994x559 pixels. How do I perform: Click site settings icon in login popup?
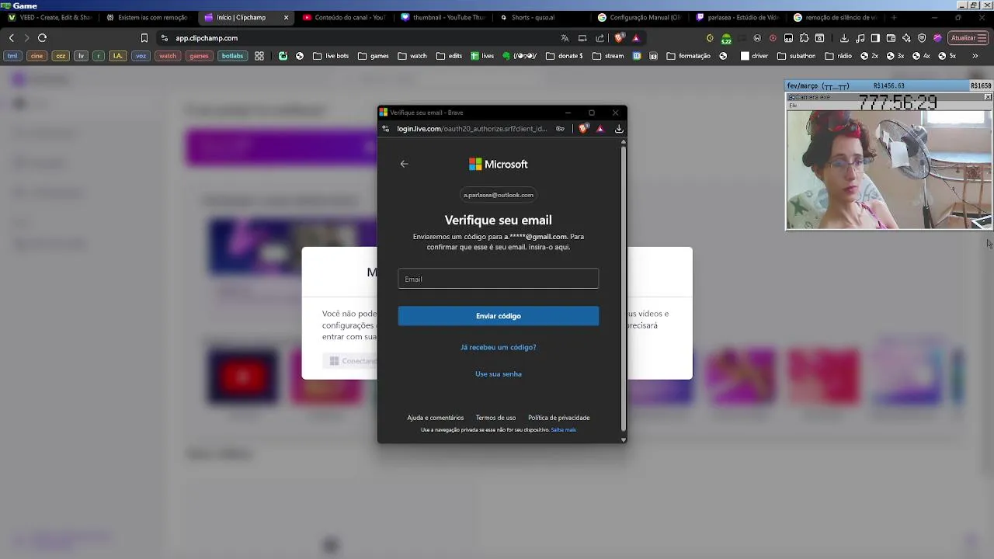tap(386, 129)
